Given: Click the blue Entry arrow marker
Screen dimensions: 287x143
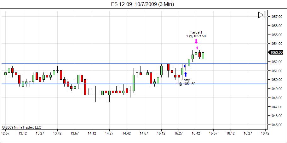Looking at the screenshot, I should tap(186, 74).
